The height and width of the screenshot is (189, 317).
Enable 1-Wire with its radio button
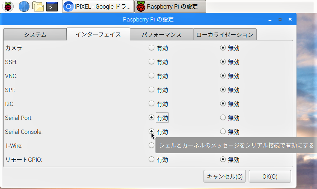click(x=151, y=145)
